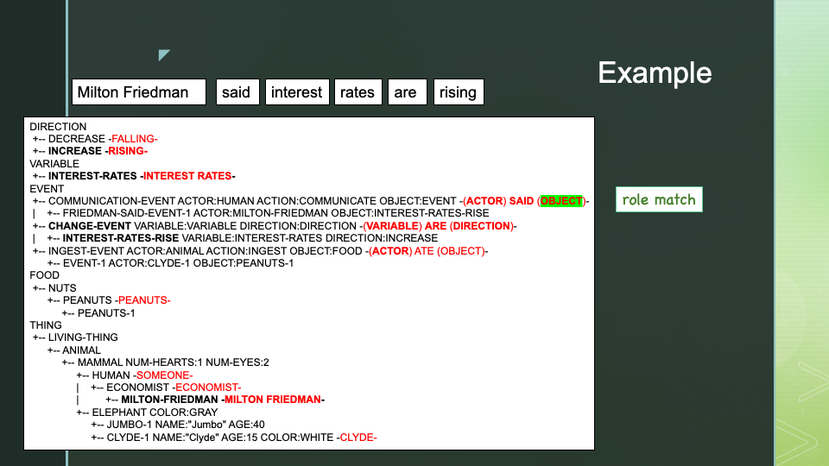Select the EVENT-1 ACTOR:CLYDE-1 row
The image size is (829, 466).
pyautogui.click(x=170, y=263)
